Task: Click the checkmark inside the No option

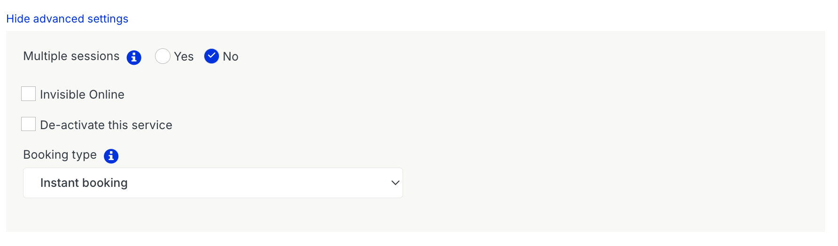Action: click(211, 56)
